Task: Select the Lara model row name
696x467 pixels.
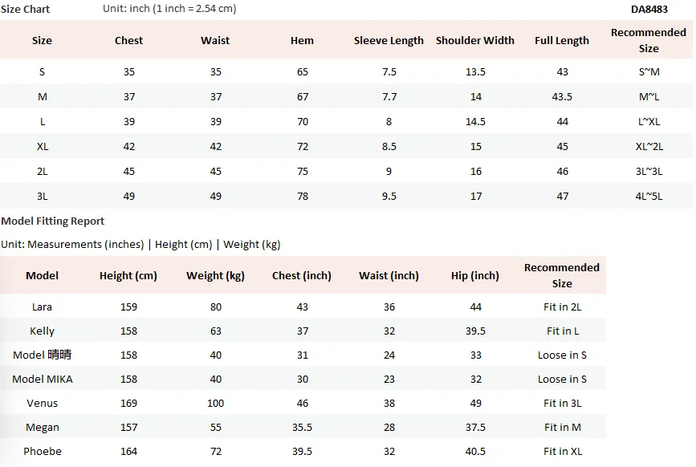Action: 43,307
